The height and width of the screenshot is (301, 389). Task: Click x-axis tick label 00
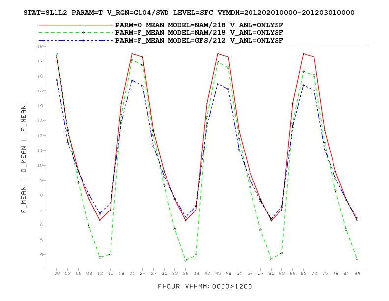(57, 273)
